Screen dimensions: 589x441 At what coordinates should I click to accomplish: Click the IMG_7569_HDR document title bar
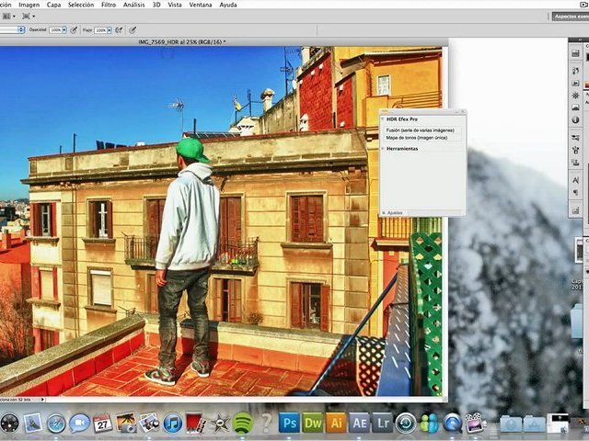[x=182, y=42]
